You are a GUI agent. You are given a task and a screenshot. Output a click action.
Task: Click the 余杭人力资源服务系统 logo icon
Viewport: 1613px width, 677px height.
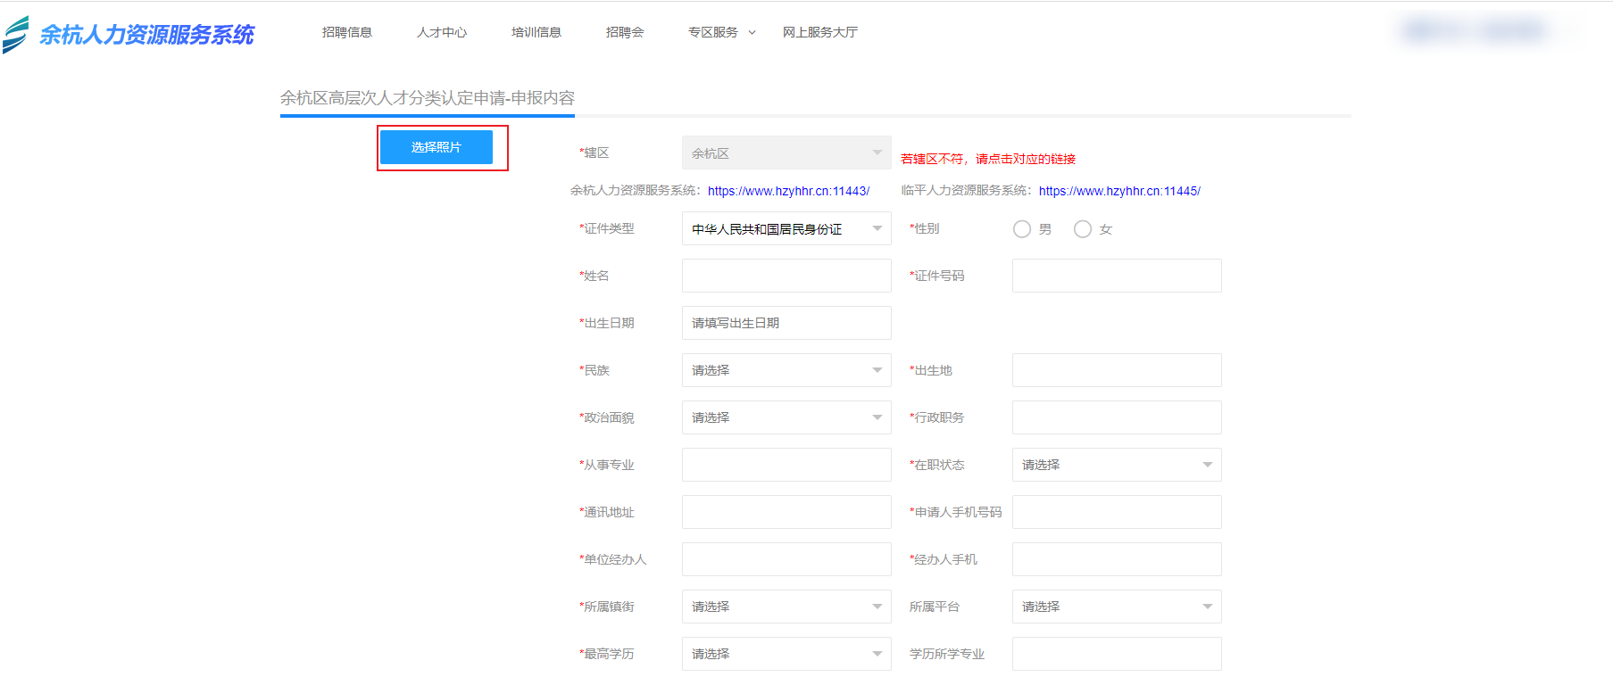click(x=16, y=35)
